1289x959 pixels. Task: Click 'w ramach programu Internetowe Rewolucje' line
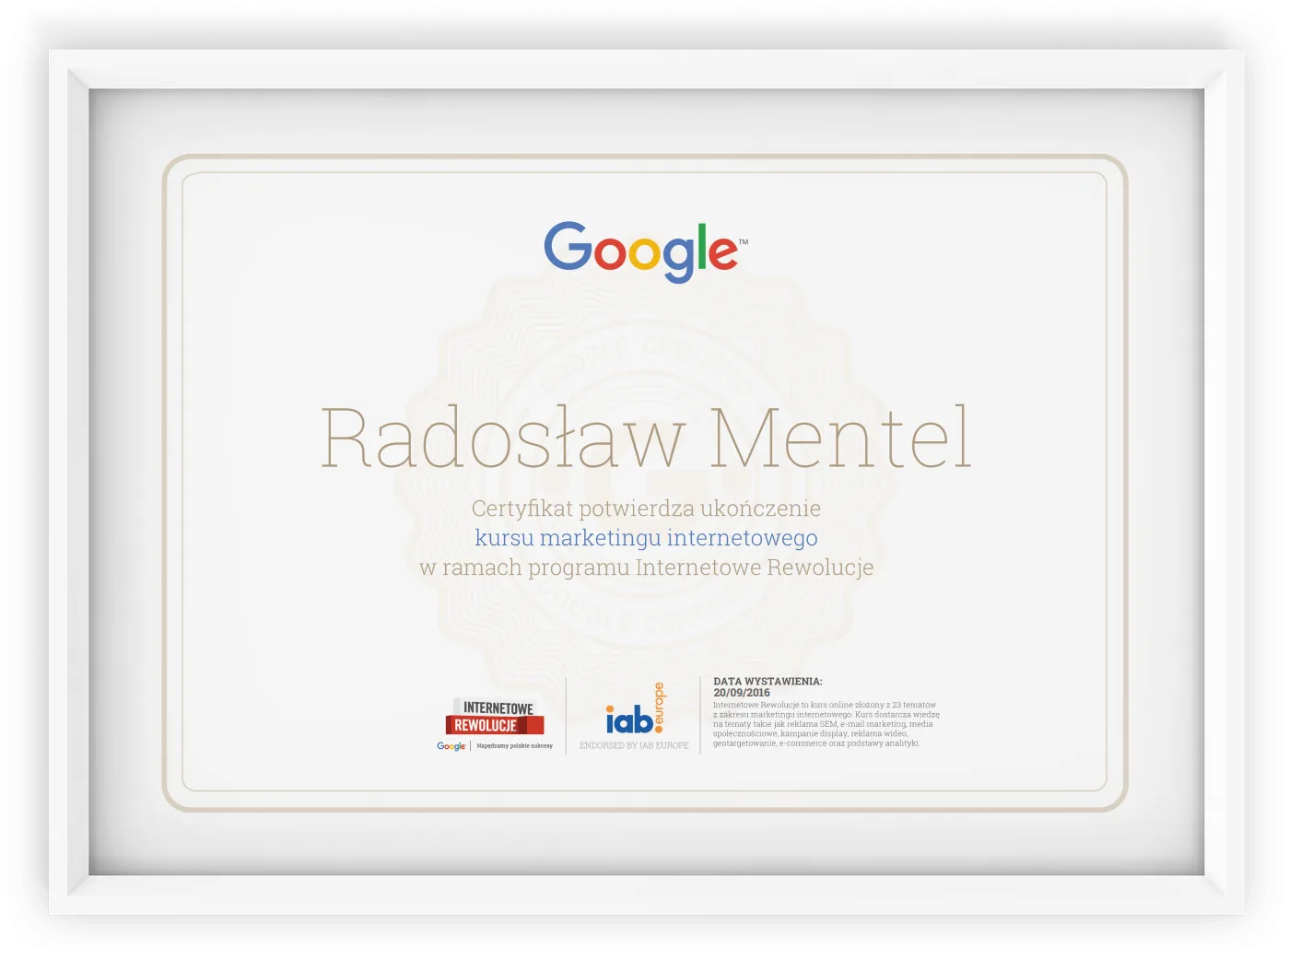point(646,567)
